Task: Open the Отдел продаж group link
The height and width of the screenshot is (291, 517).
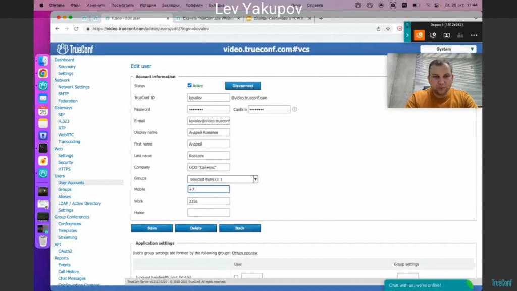Action: tap(245, 253)
